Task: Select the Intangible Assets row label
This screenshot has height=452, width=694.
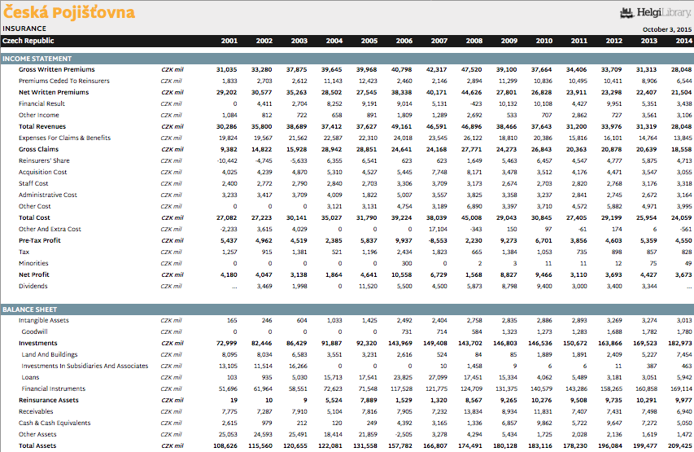Action: point(44,320)
